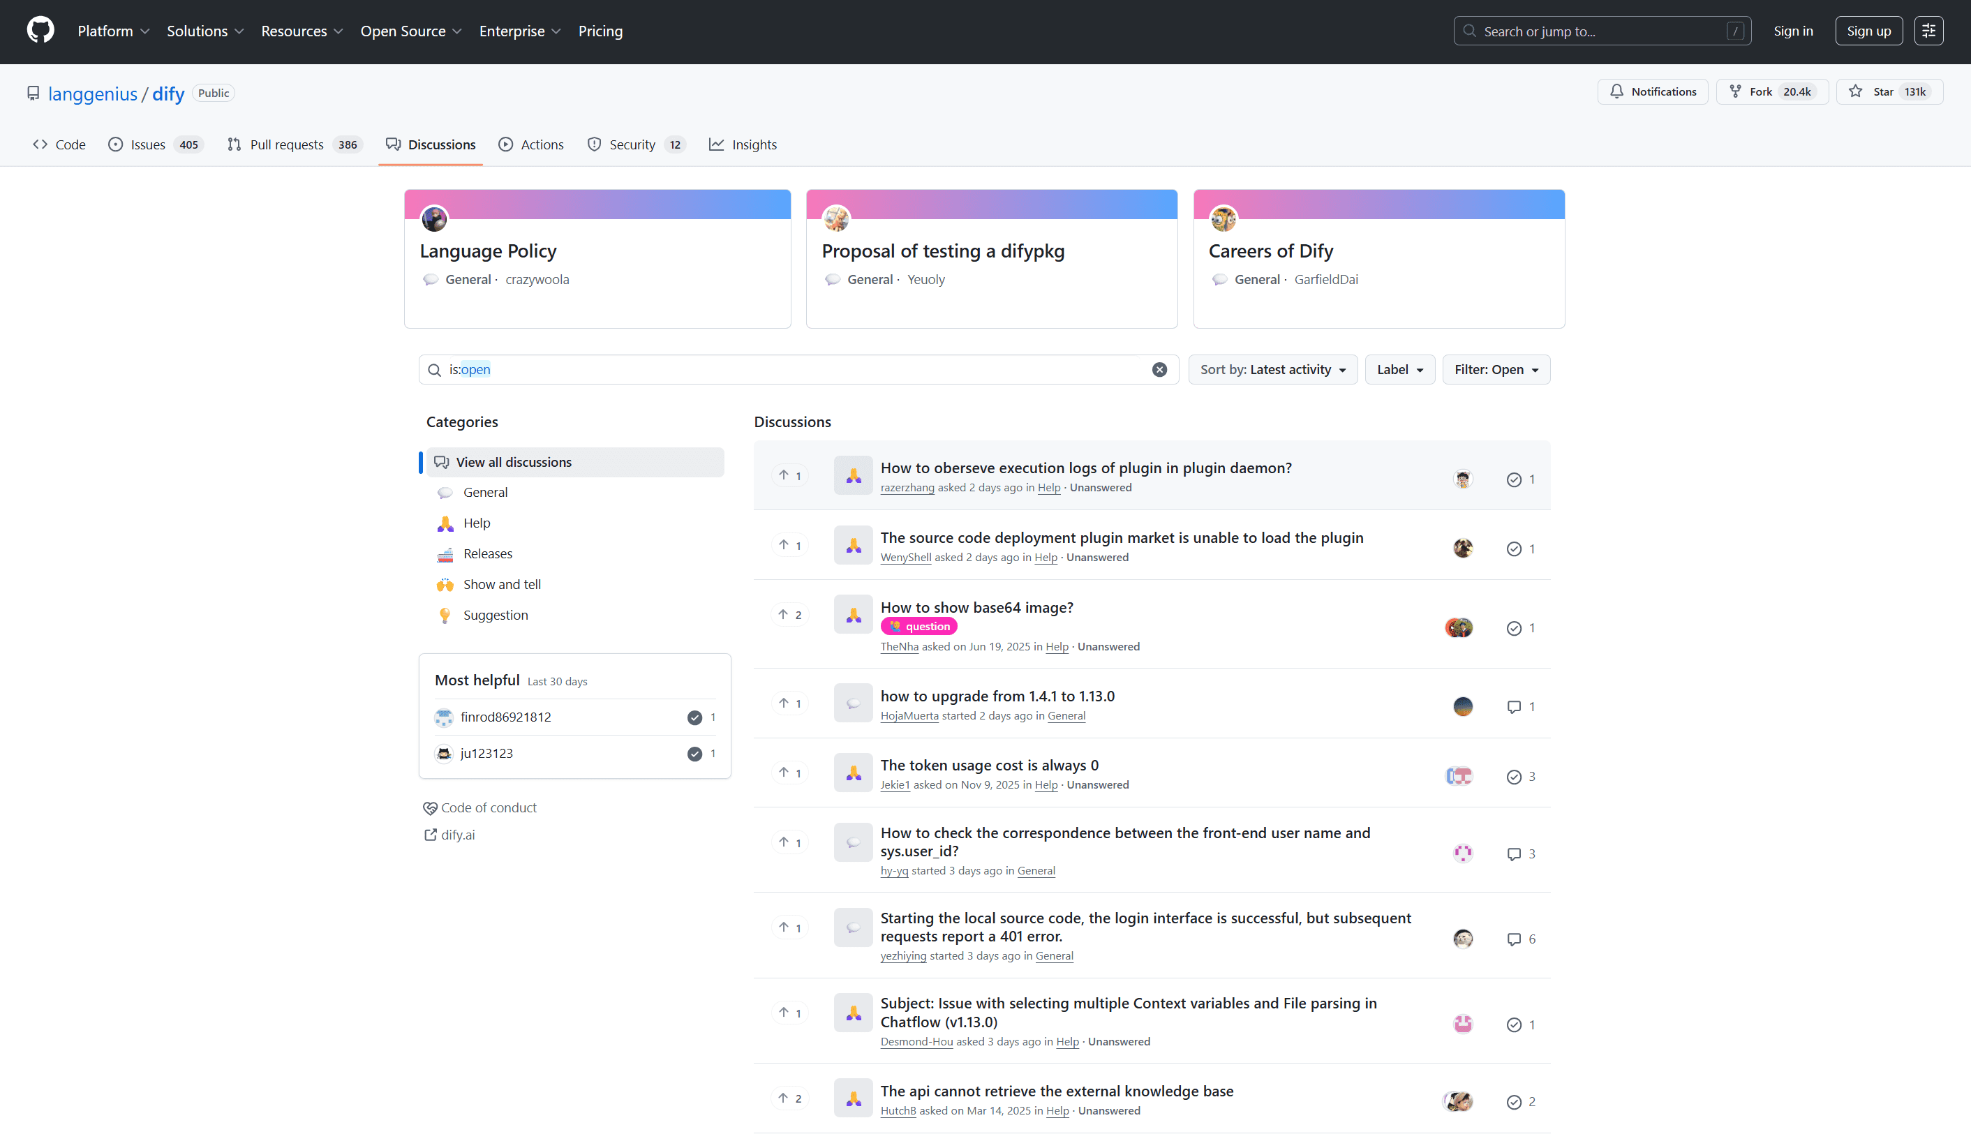Focus the Search or jump to field

click(x=1601, y=31)
